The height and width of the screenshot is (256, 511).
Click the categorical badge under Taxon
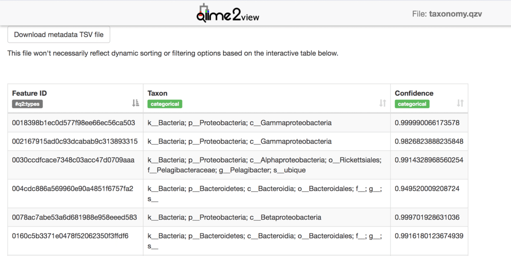[164, 104]
